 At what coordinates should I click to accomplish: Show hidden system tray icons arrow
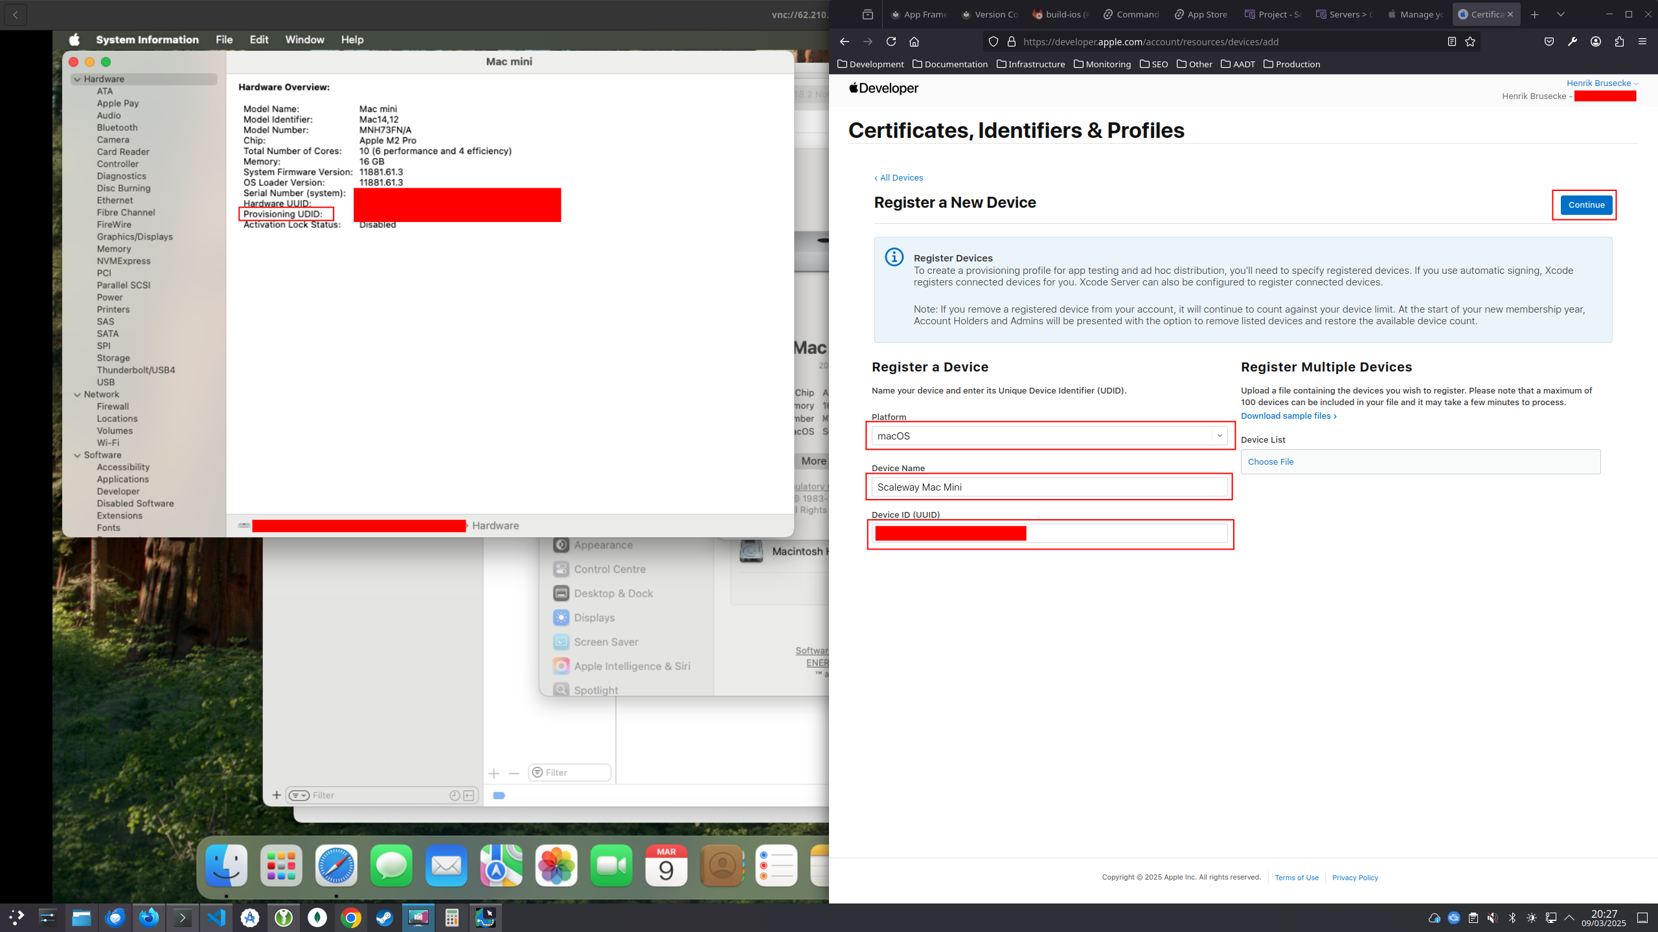tap(1569, 917)
